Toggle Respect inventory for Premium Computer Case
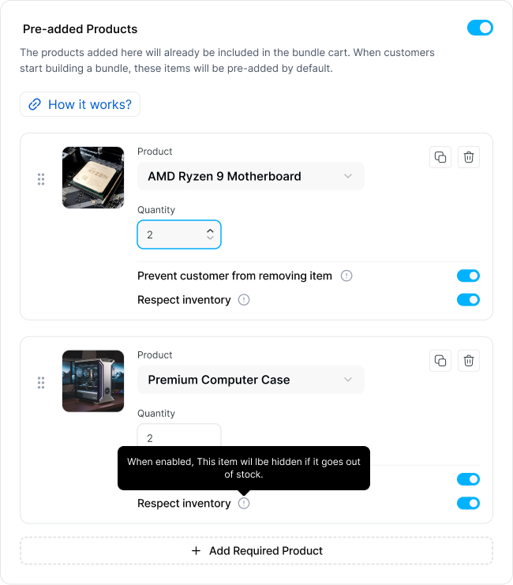This screenshot has width=513, height=585. pyautogui.click(x=468, y=504)
